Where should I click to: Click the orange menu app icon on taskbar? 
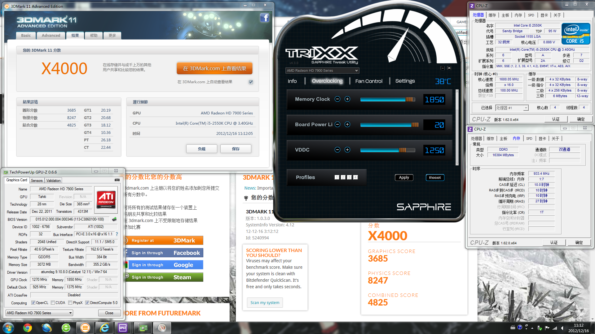click(x=85, y=328)
